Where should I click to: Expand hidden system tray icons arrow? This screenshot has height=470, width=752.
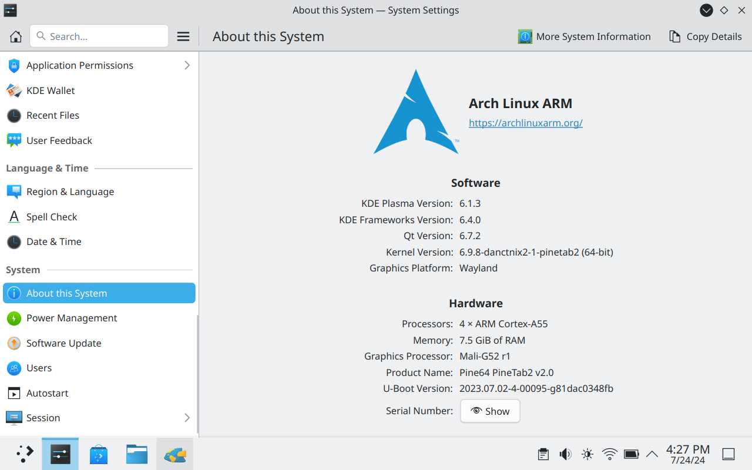(x=652, y=454)
